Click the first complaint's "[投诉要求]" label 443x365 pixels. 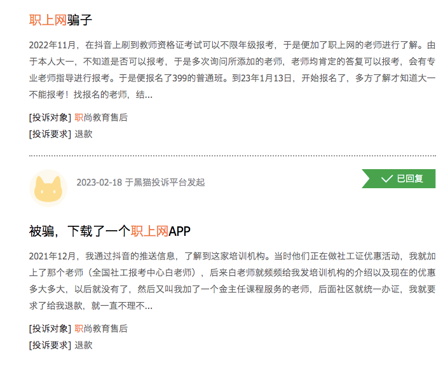(x=50, y=134)
